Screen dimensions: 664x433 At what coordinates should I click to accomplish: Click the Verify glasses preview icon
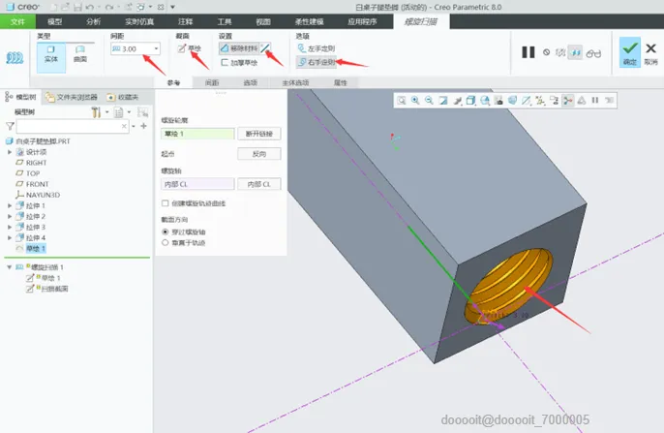593,53
